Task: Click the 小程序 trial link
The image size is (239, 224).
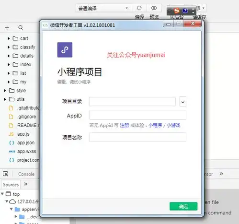Action: [155, 125]
